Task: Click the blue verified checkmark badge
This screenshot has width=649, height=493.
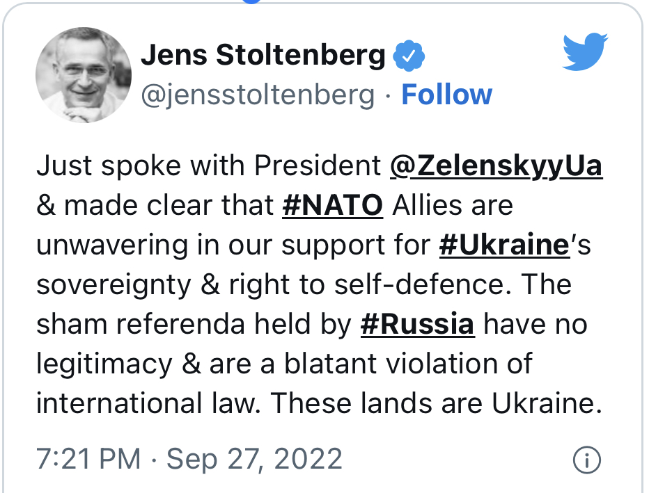Action: pos(409,55)
